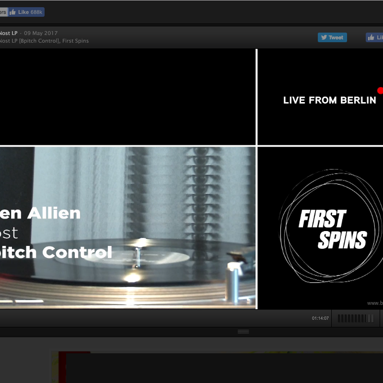Viewport: 383px width, 383px height.
Task: Click the panel resize grip handle
Action: coord(244,331)
